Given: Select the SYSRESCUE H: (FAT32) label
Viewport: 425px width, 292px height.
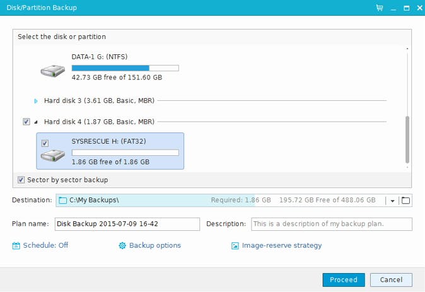Looking at the screenshot, I should 108,141.
